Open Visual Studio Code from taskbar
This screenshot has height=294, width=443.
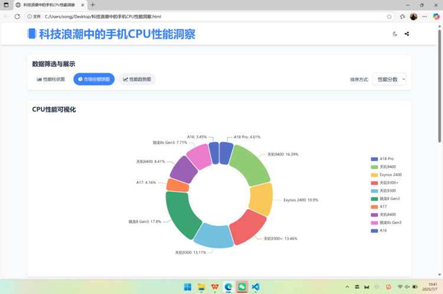point(255,287)
